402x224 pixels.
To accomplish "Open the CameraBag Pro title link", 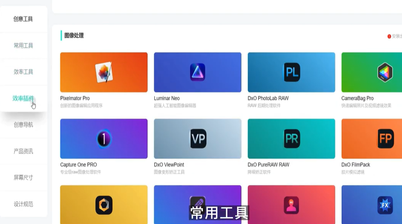I will 357,98.
